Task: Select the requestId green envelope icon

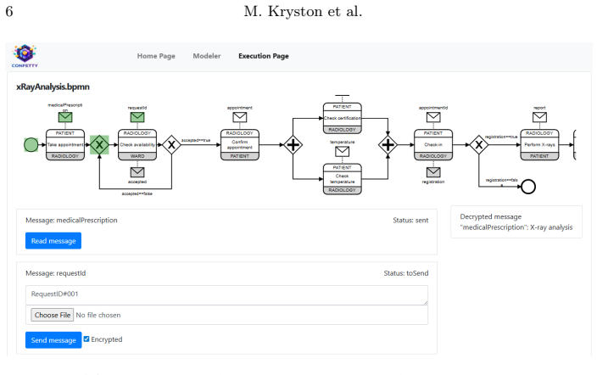Action: coord(137,117)
